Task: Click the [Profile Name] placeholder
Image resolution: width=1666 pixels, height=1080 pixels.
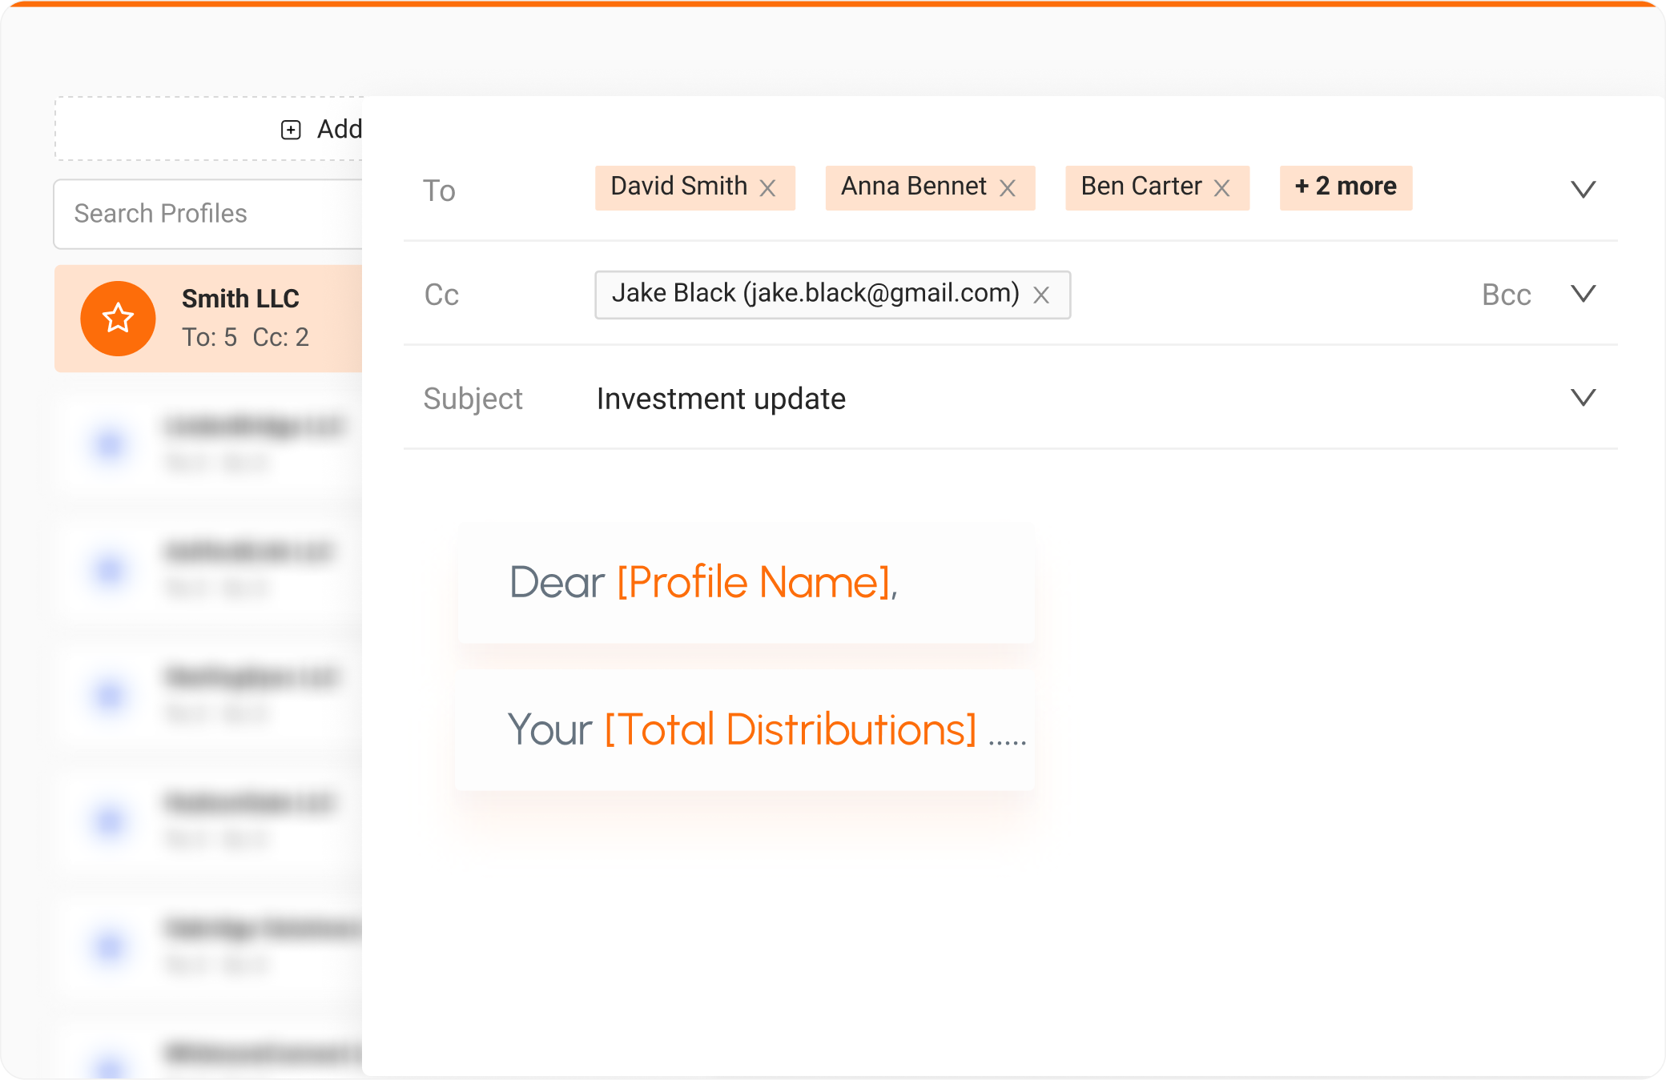Action: tap(754, 582)
